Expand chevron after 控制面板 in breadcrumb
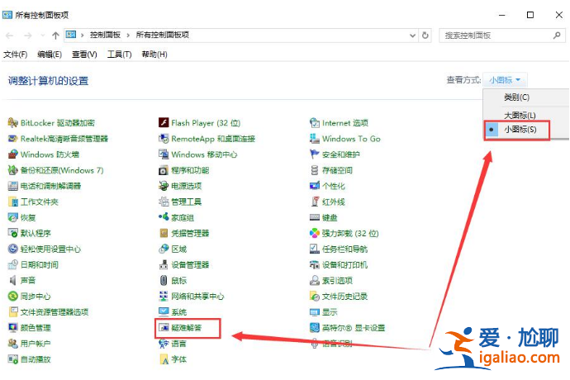570x380 pixels. tap(128, 35)
